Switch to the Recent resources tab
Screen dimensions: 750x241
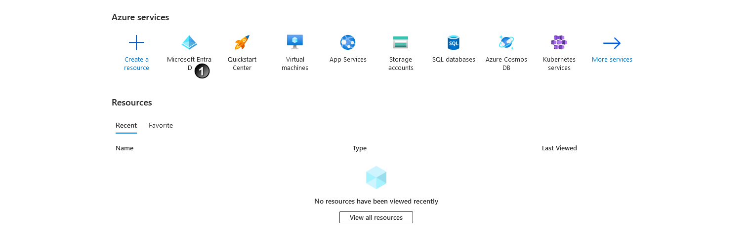click(x=126, y=126)
